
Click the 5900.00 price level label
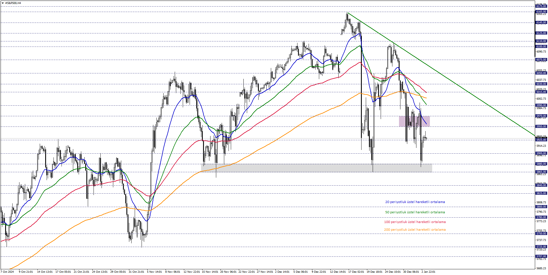(x=541, y=153)
